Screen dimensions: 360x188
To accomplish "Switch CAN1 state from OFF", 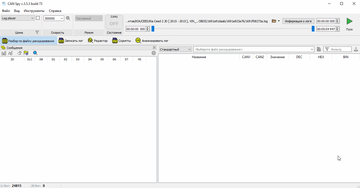I will pyautogui.click(x=114, y=21).
